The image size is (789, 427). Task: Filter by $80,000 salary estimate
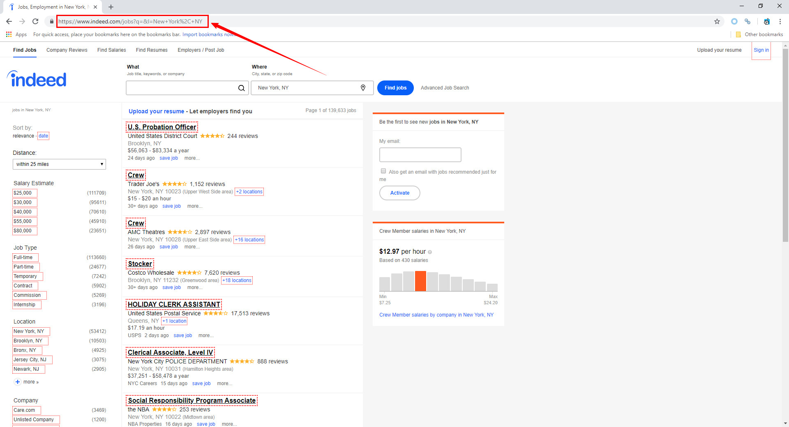click(24, 231)
